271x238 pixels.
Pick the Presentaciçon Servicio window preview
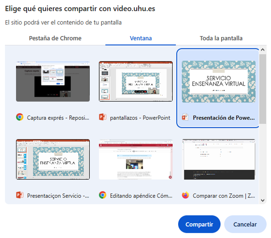click(53, 160)
